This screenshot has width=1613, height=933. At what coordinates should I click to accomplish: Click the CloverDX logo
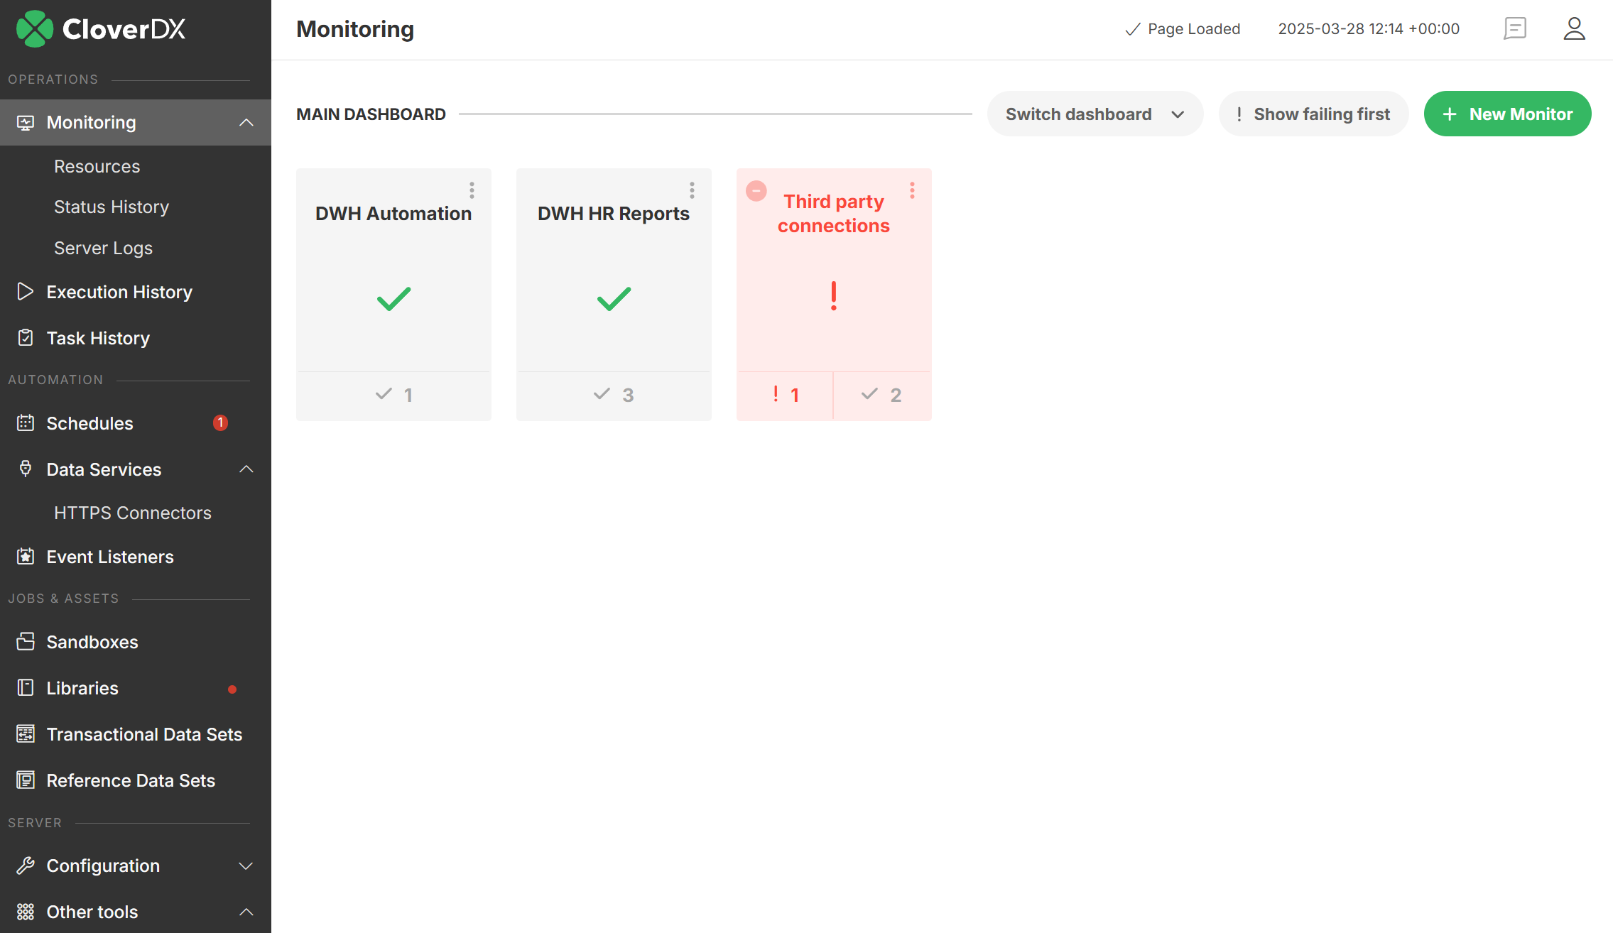click(x=101, y=28)
